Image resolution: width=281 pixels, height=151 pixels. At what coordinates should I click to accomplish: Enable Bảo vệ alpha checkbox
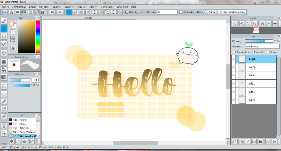(234, 52)
